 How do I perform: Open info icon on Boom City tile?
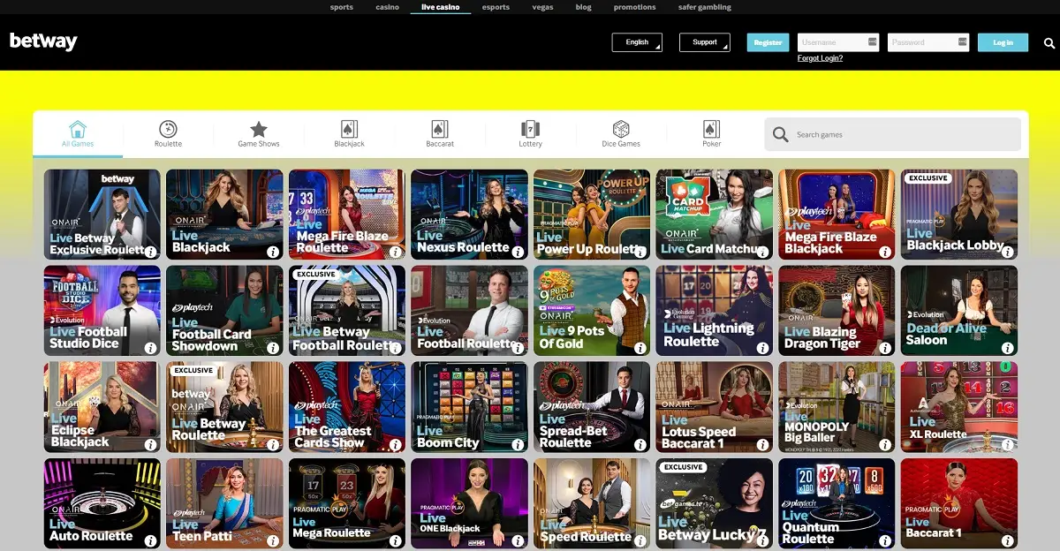[x=518, y=444]
